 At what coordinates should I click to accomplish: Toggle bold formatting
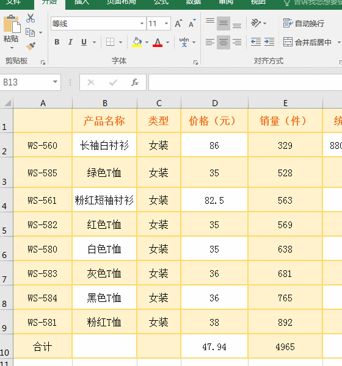click(x=57, y=42)
